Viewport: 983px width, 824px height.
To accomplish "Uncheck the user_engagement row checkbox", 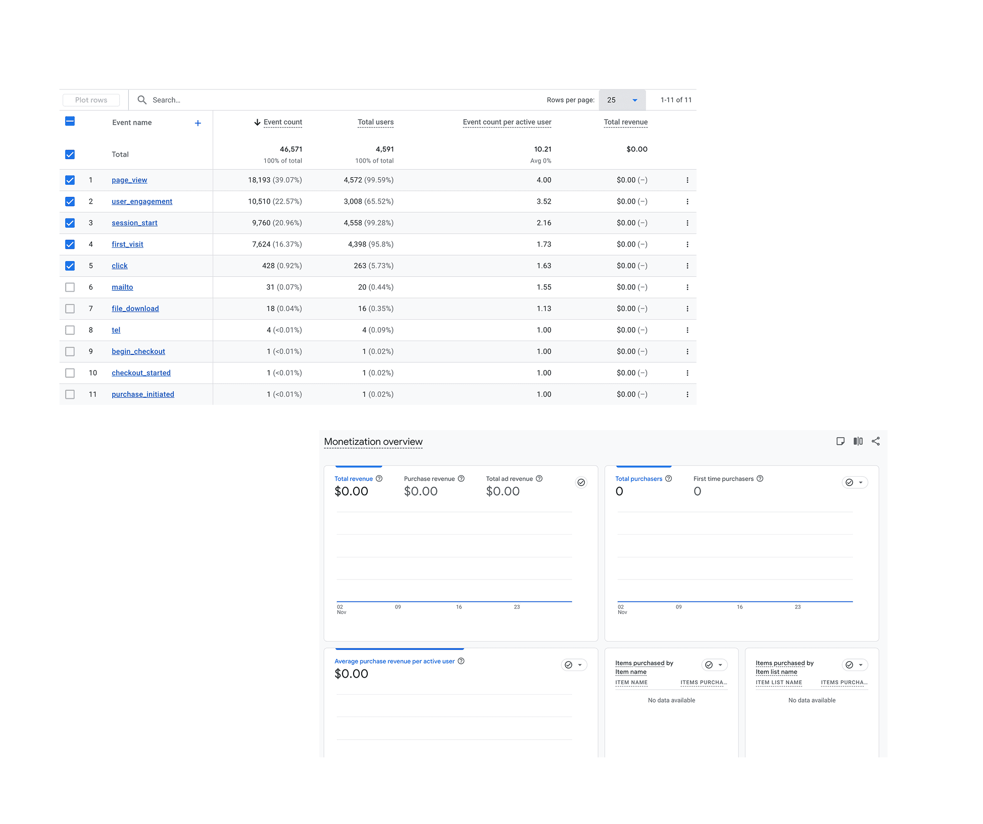I will pyautogui.click(x=70, y=201).
